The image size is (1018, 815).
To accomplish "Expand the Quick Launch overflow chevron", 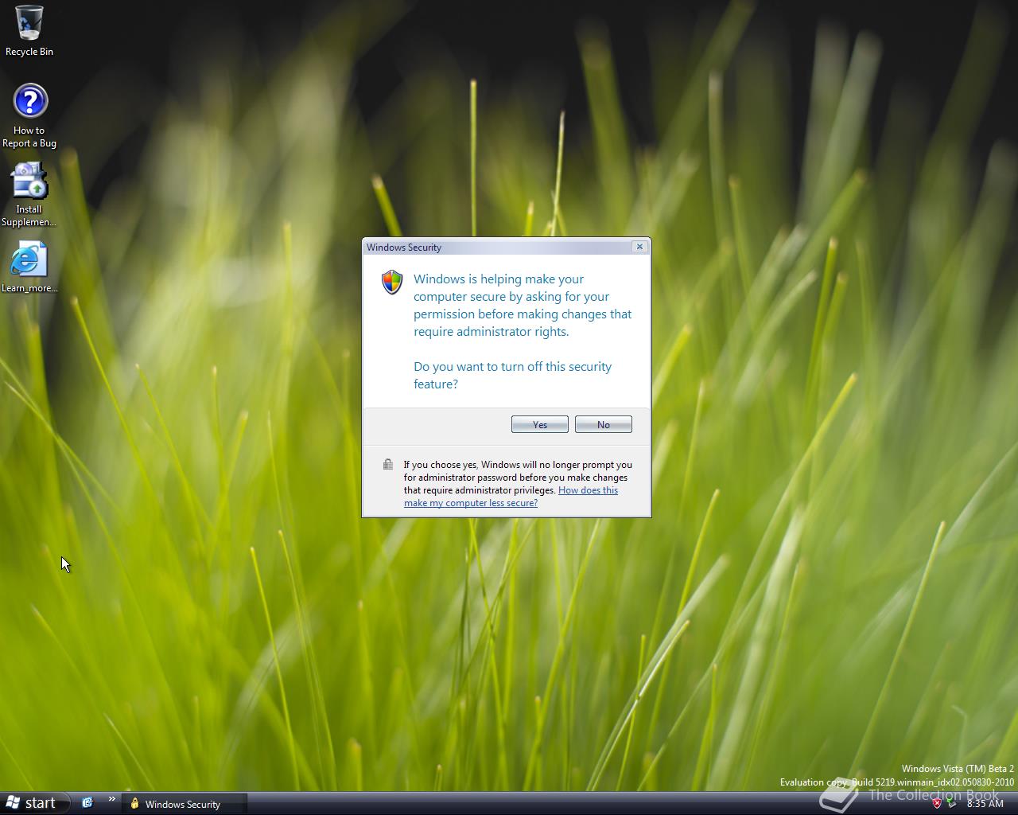I will click(111, 799).
